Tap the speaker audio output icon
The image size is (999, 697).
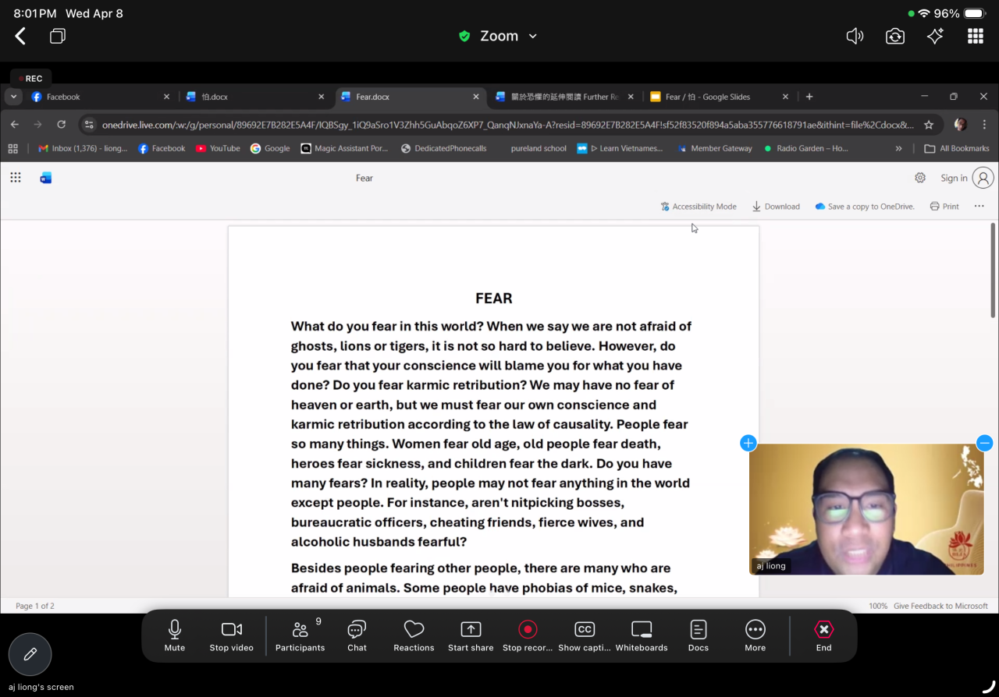[855, 36]
